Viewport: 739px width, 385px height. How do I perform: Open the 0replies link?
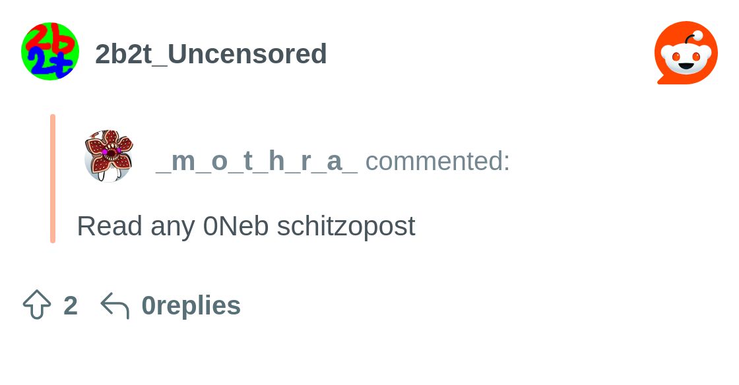(191, 306)
